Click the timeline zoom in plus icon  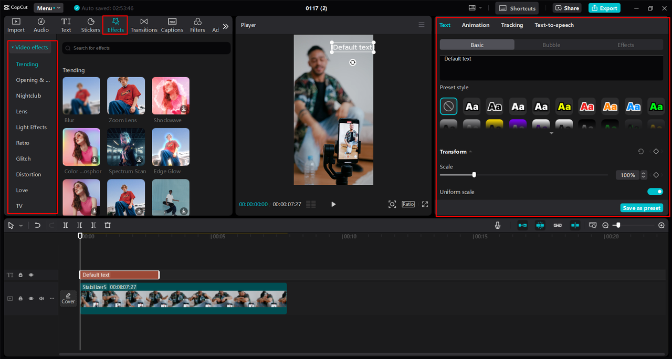661,225
